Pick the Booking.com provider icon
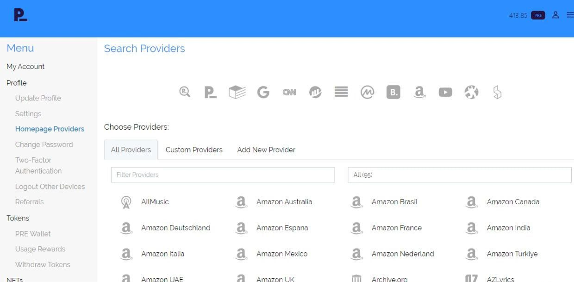The height and width of the screenshot is (282, 574). 393,93
